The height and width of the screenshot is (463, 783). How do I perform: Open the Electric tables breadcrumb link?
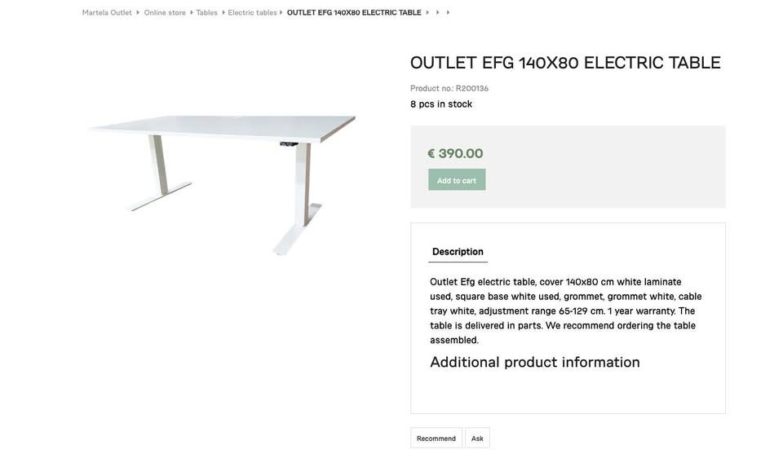pyautogui.click(x=252, y=13)
